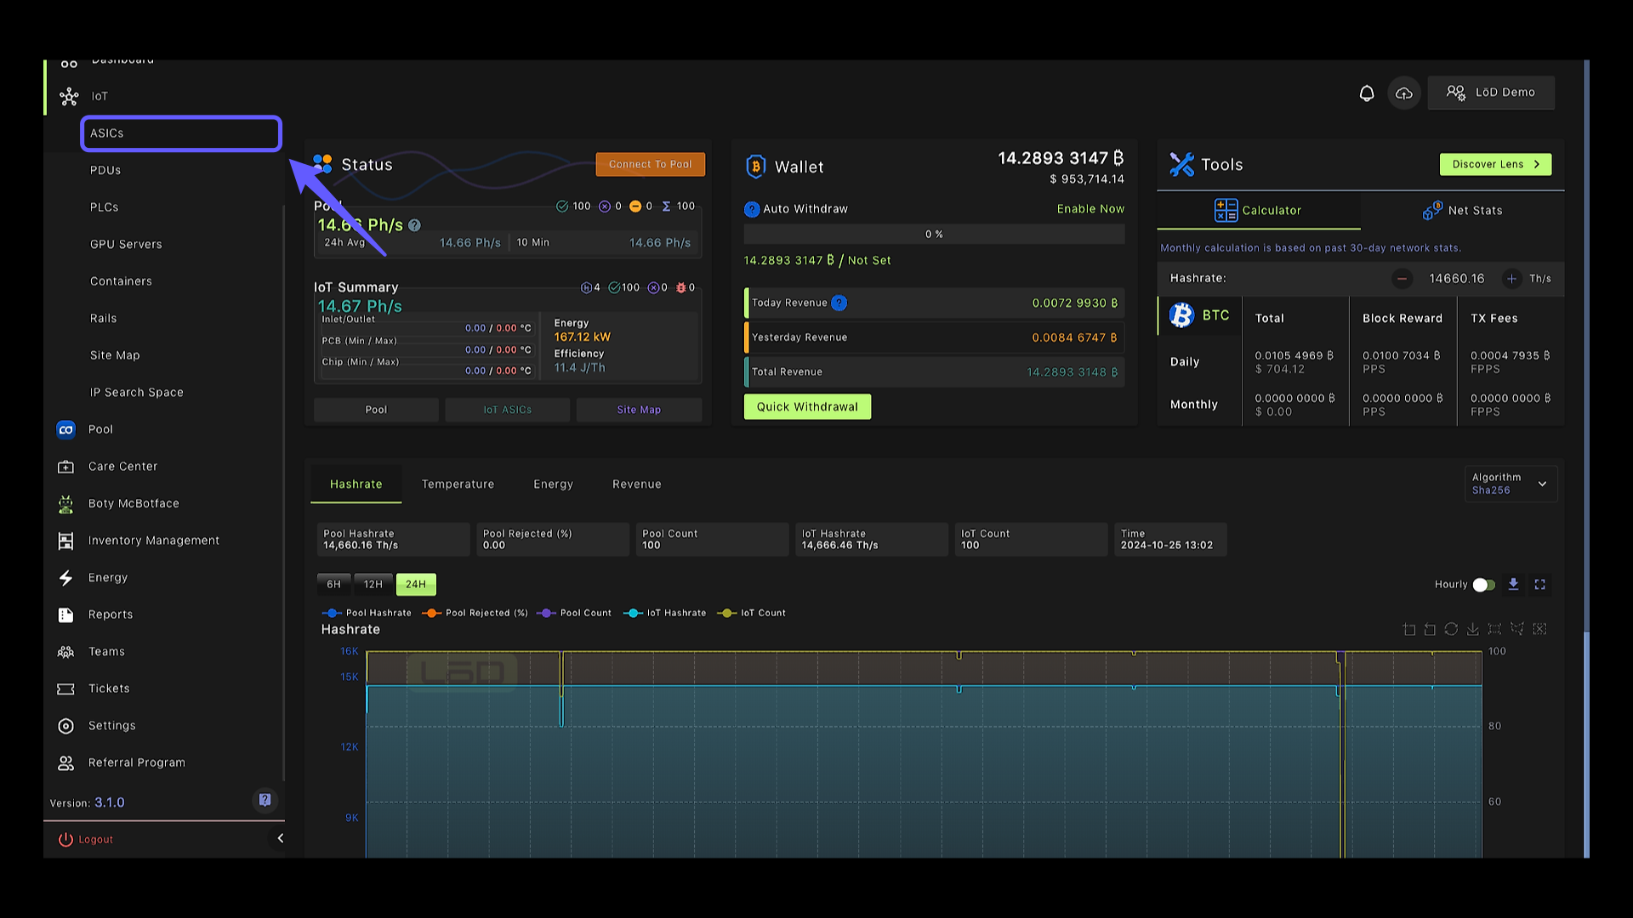Open the IoT section in the sidebar

pyautogui.click(x=100, y=96)
